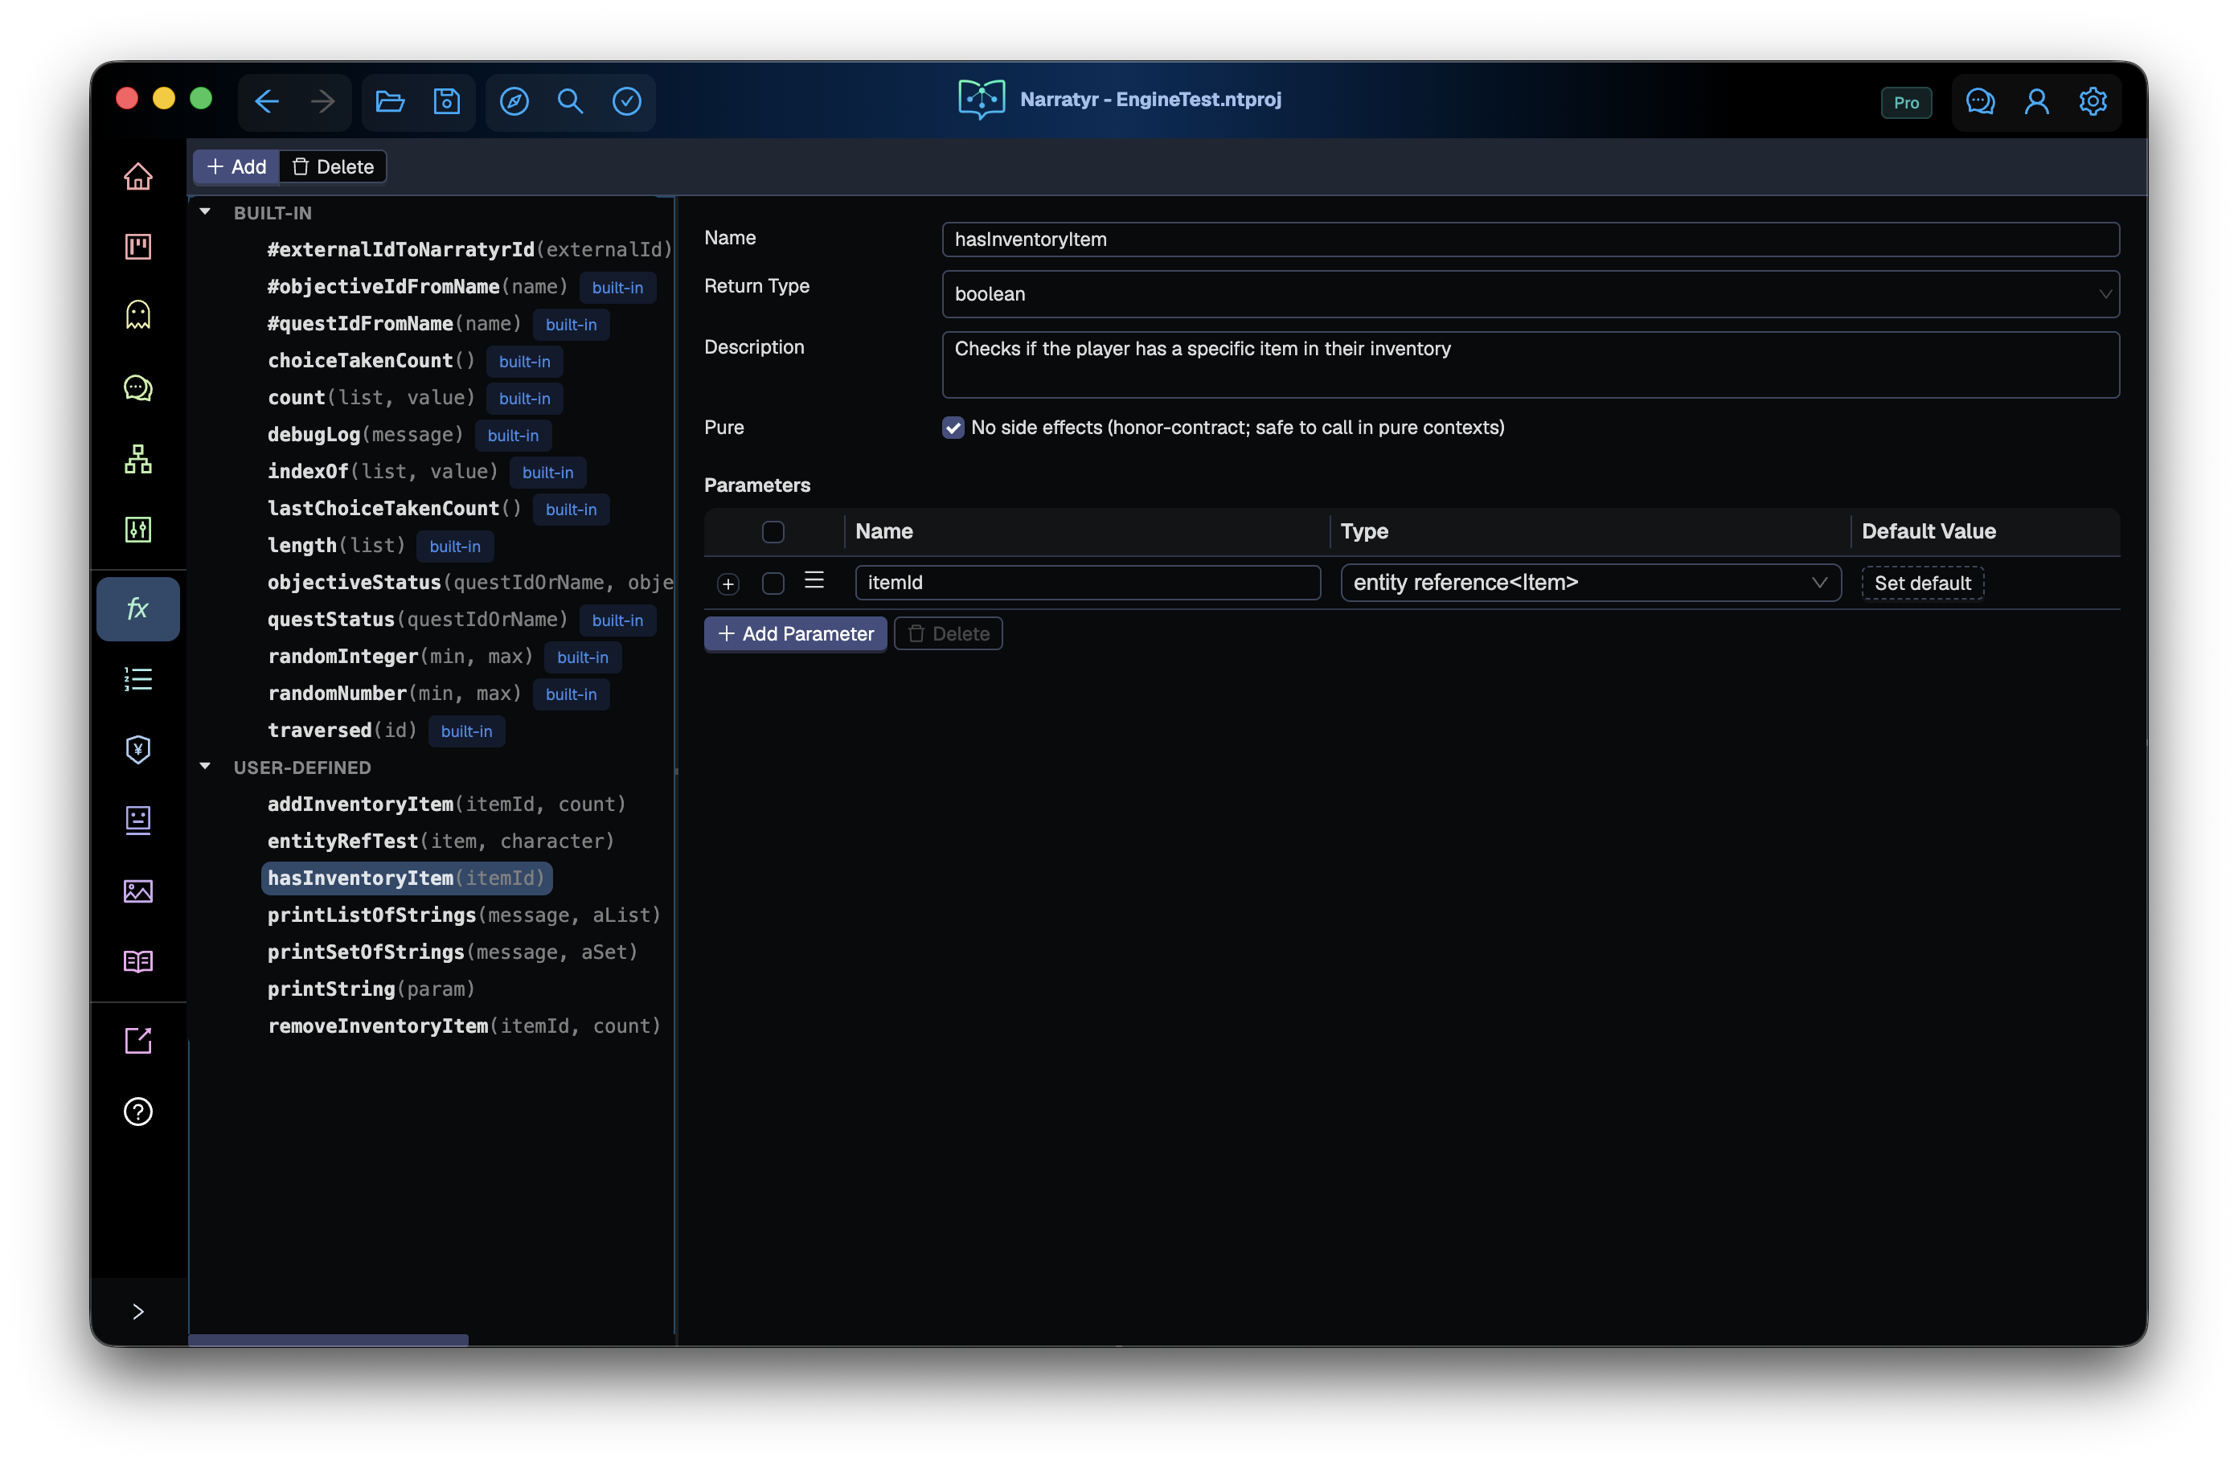Image resolution: width=2238 pixels, height=1466 pixels.
Task: Collapse the USER-DEFINED functions group
Action: pyautogui.click(x=205, y=768)
